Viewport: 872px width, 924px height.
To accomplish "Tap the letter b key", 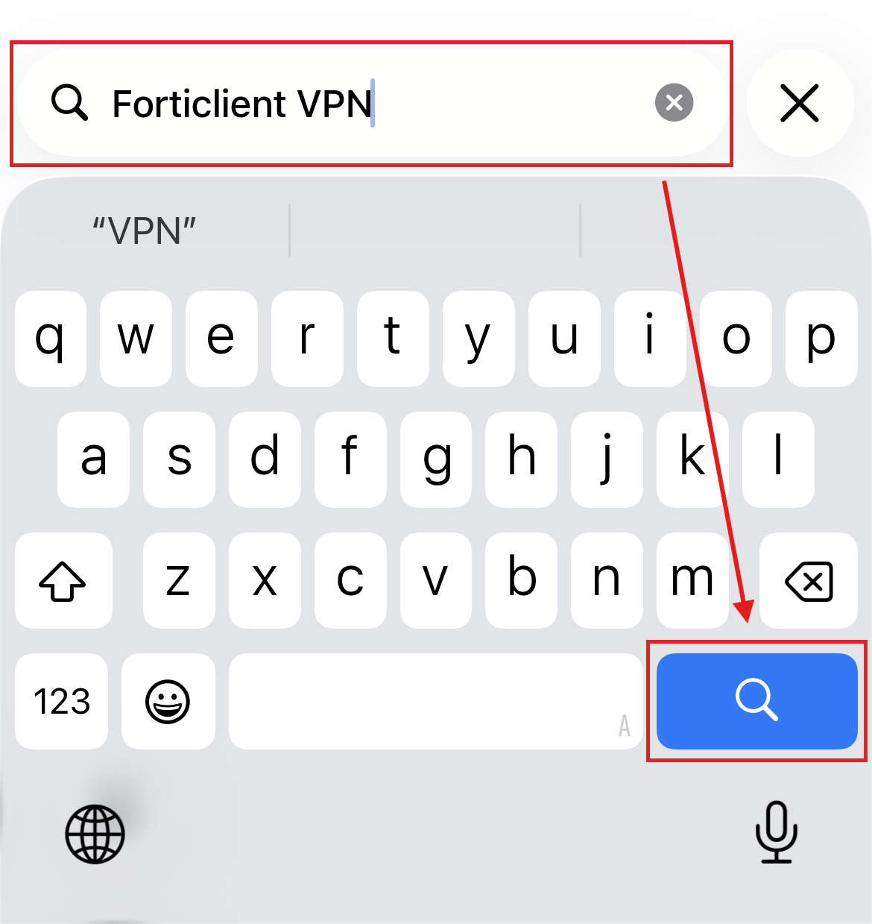I will (x=521, y=581).
